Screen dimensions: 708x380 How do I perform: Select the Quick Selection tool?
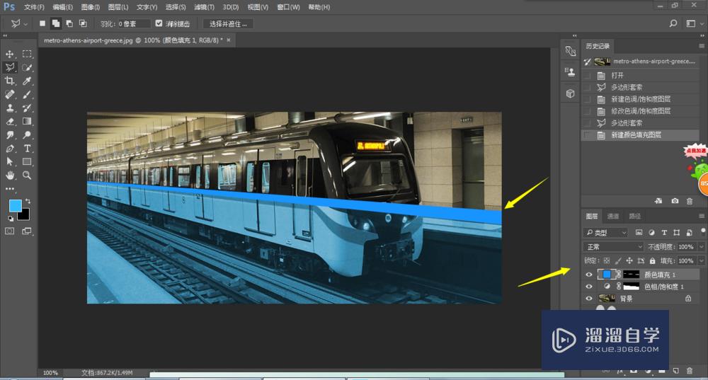tap(27, 68)
